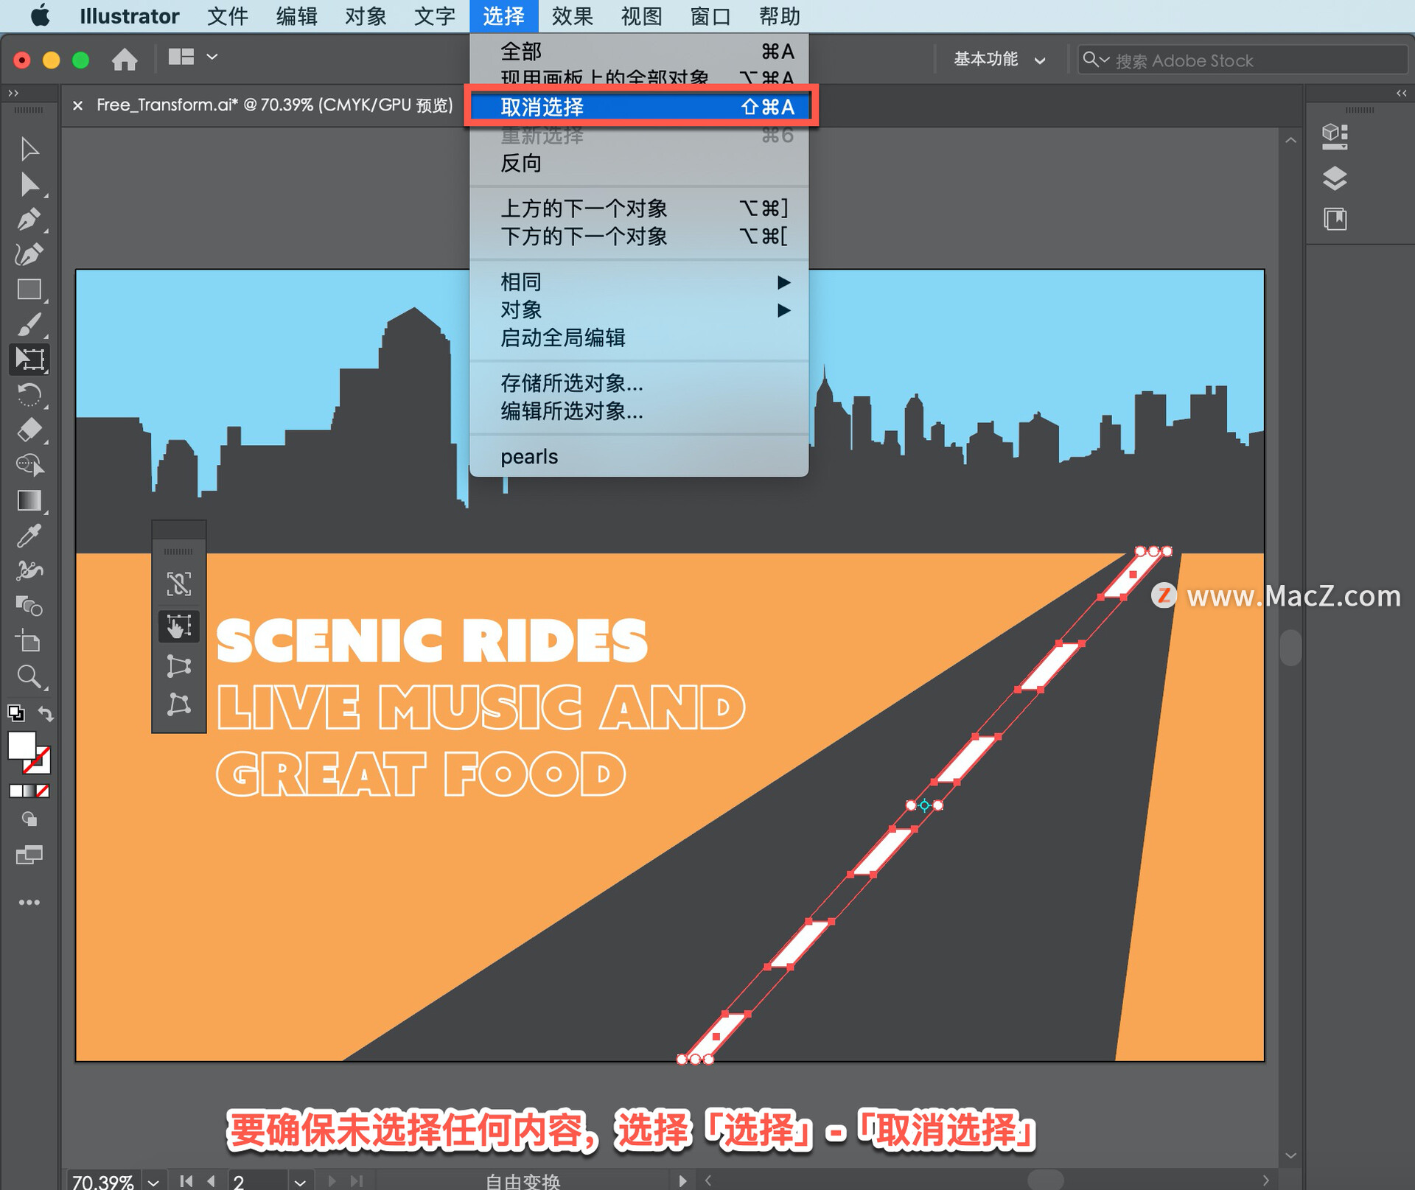This screenshot has width=1415, height=1190.
Task: Expand the 相同 submenu
Action: (639, 282)
